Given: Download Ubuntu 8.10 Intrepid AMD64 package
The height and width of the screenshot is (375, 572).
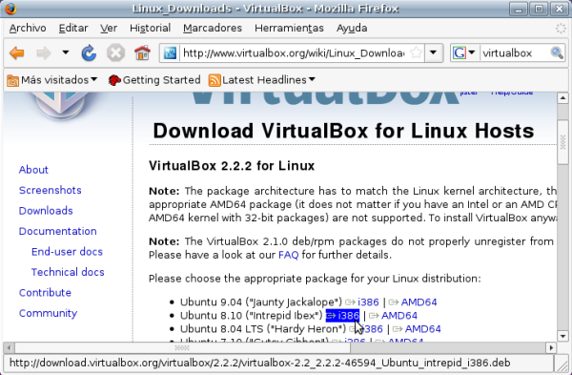Looking at the screenshot, I should tap(399, 316).
